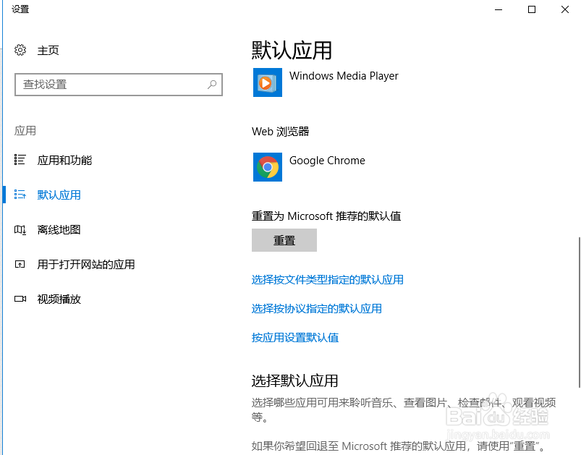Click the 默认应用 page title
This screenshot has height=455, width=581.
coord(292,50)
